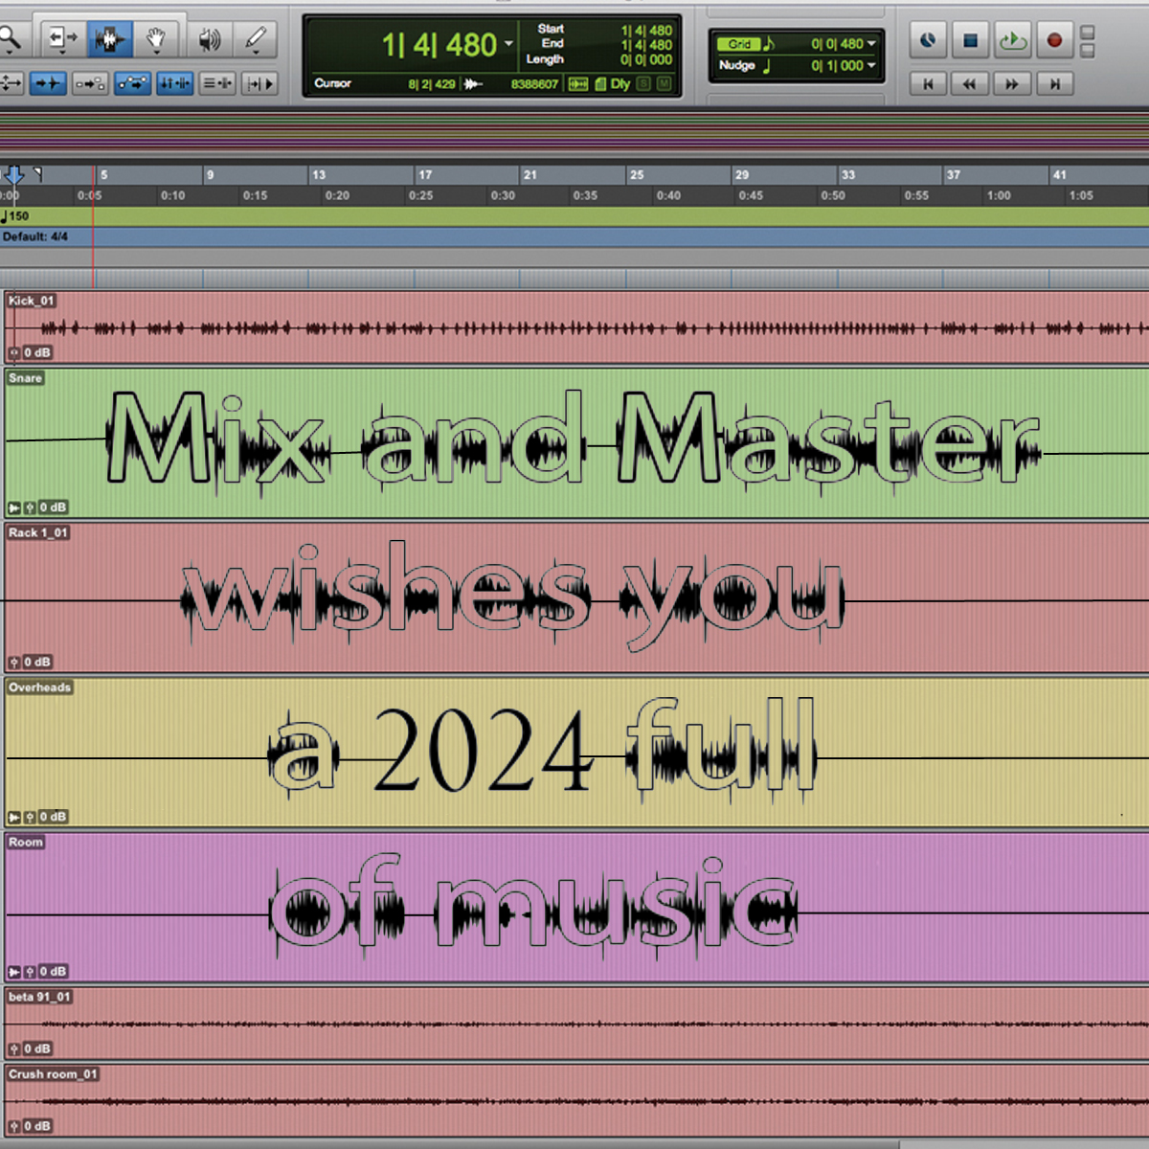This screenshot has height=1149, width=1149.
Task: Click the beta 91_01 clip gain icon
Action: (13, 1049)
